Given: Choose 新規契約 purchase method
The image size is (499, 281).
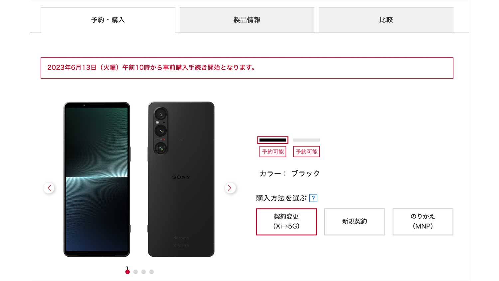Looking at the screenshot, I should (355, 222).
